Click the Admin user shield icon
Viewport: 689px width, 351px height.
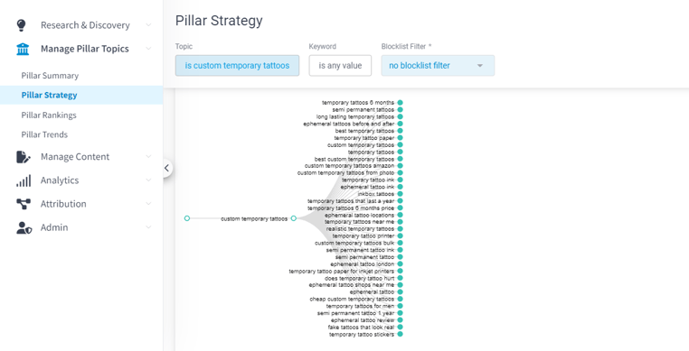pyautogui.click(x=24, y=227)
